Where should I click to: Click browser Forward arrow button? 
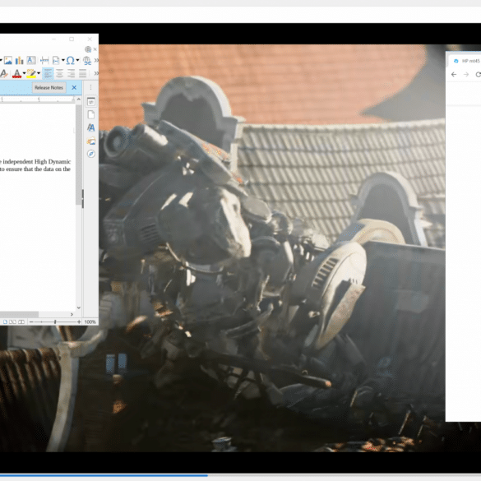click(466, 74)
